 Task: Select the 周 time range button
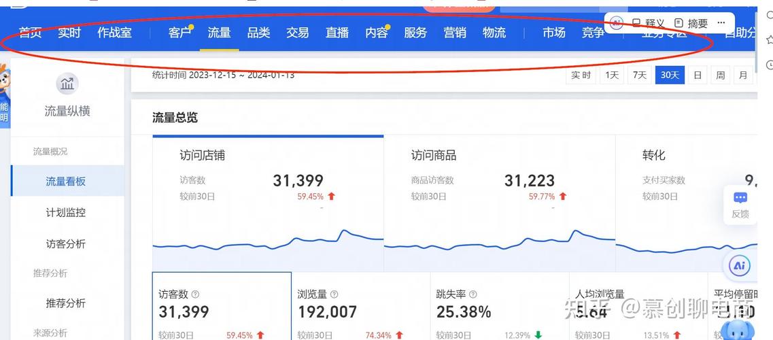(720, 75)
